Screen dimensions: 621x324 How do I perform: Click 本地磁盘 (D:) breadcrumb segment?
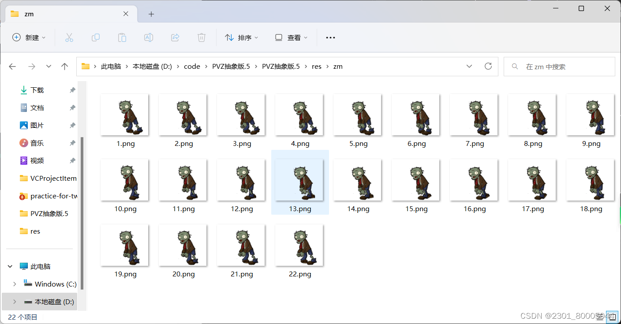152,67
